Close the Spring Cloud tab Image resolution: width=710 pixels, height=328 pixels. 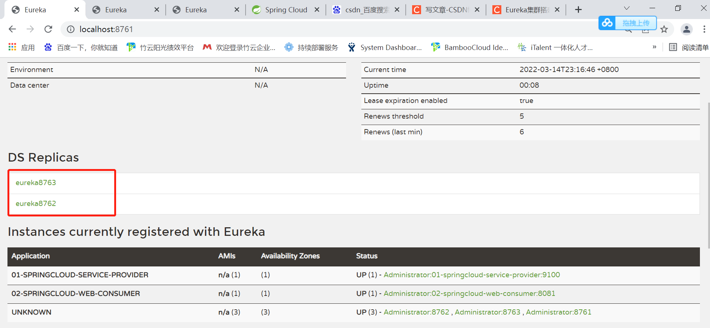[x=317, y=10]
